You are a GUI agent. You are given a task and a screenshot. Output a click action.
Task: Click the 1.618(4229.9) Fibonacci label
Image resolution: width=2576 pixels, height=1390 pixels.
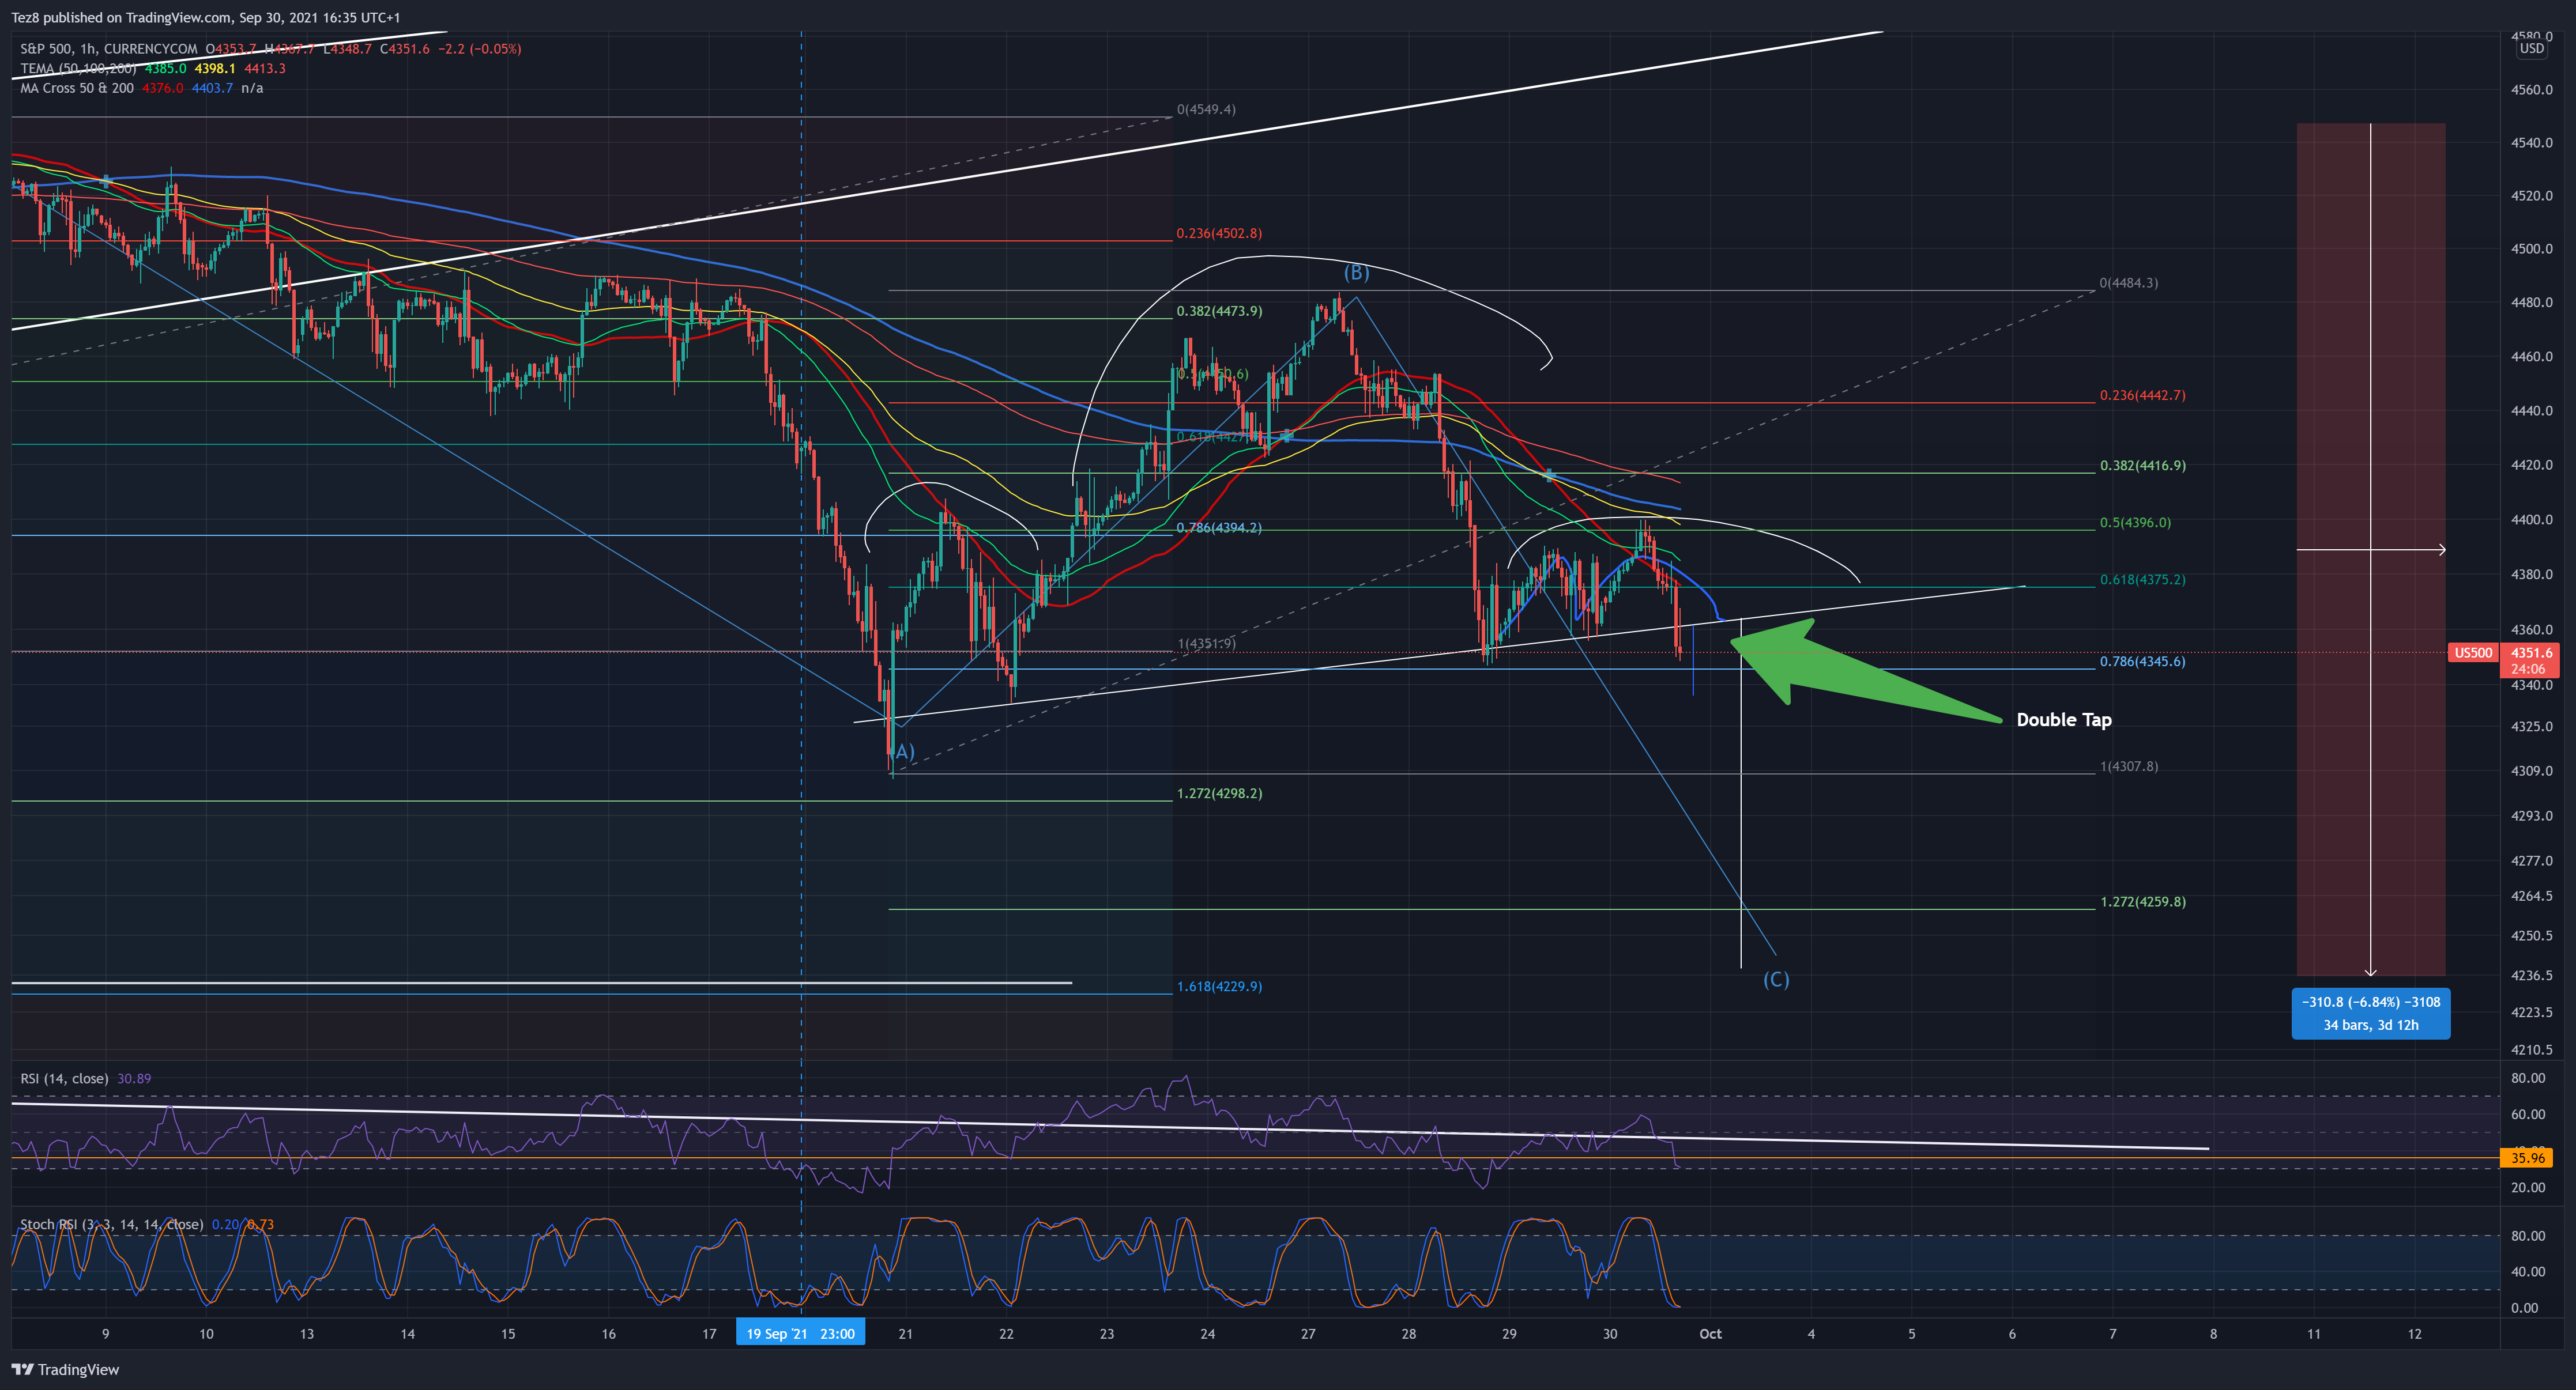click(1219, 986)
